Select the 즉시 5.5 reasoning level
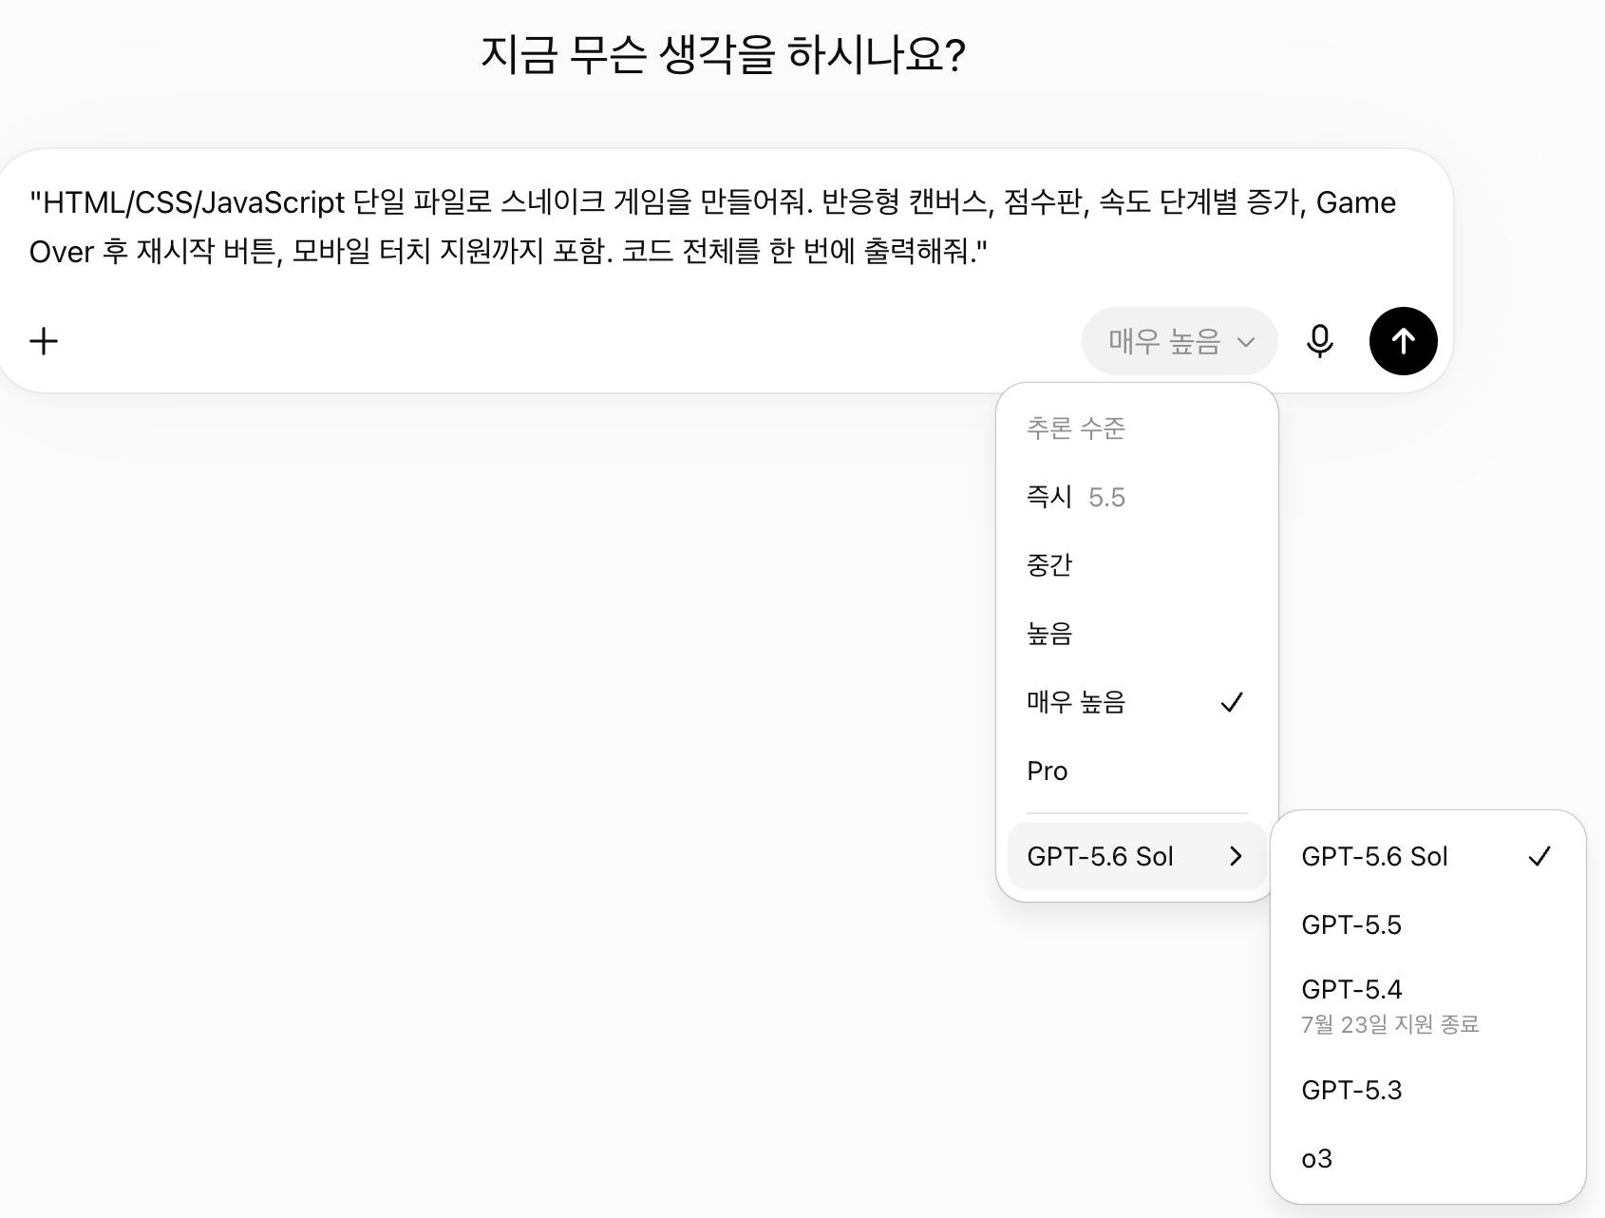 click(x=1136, y=497)
